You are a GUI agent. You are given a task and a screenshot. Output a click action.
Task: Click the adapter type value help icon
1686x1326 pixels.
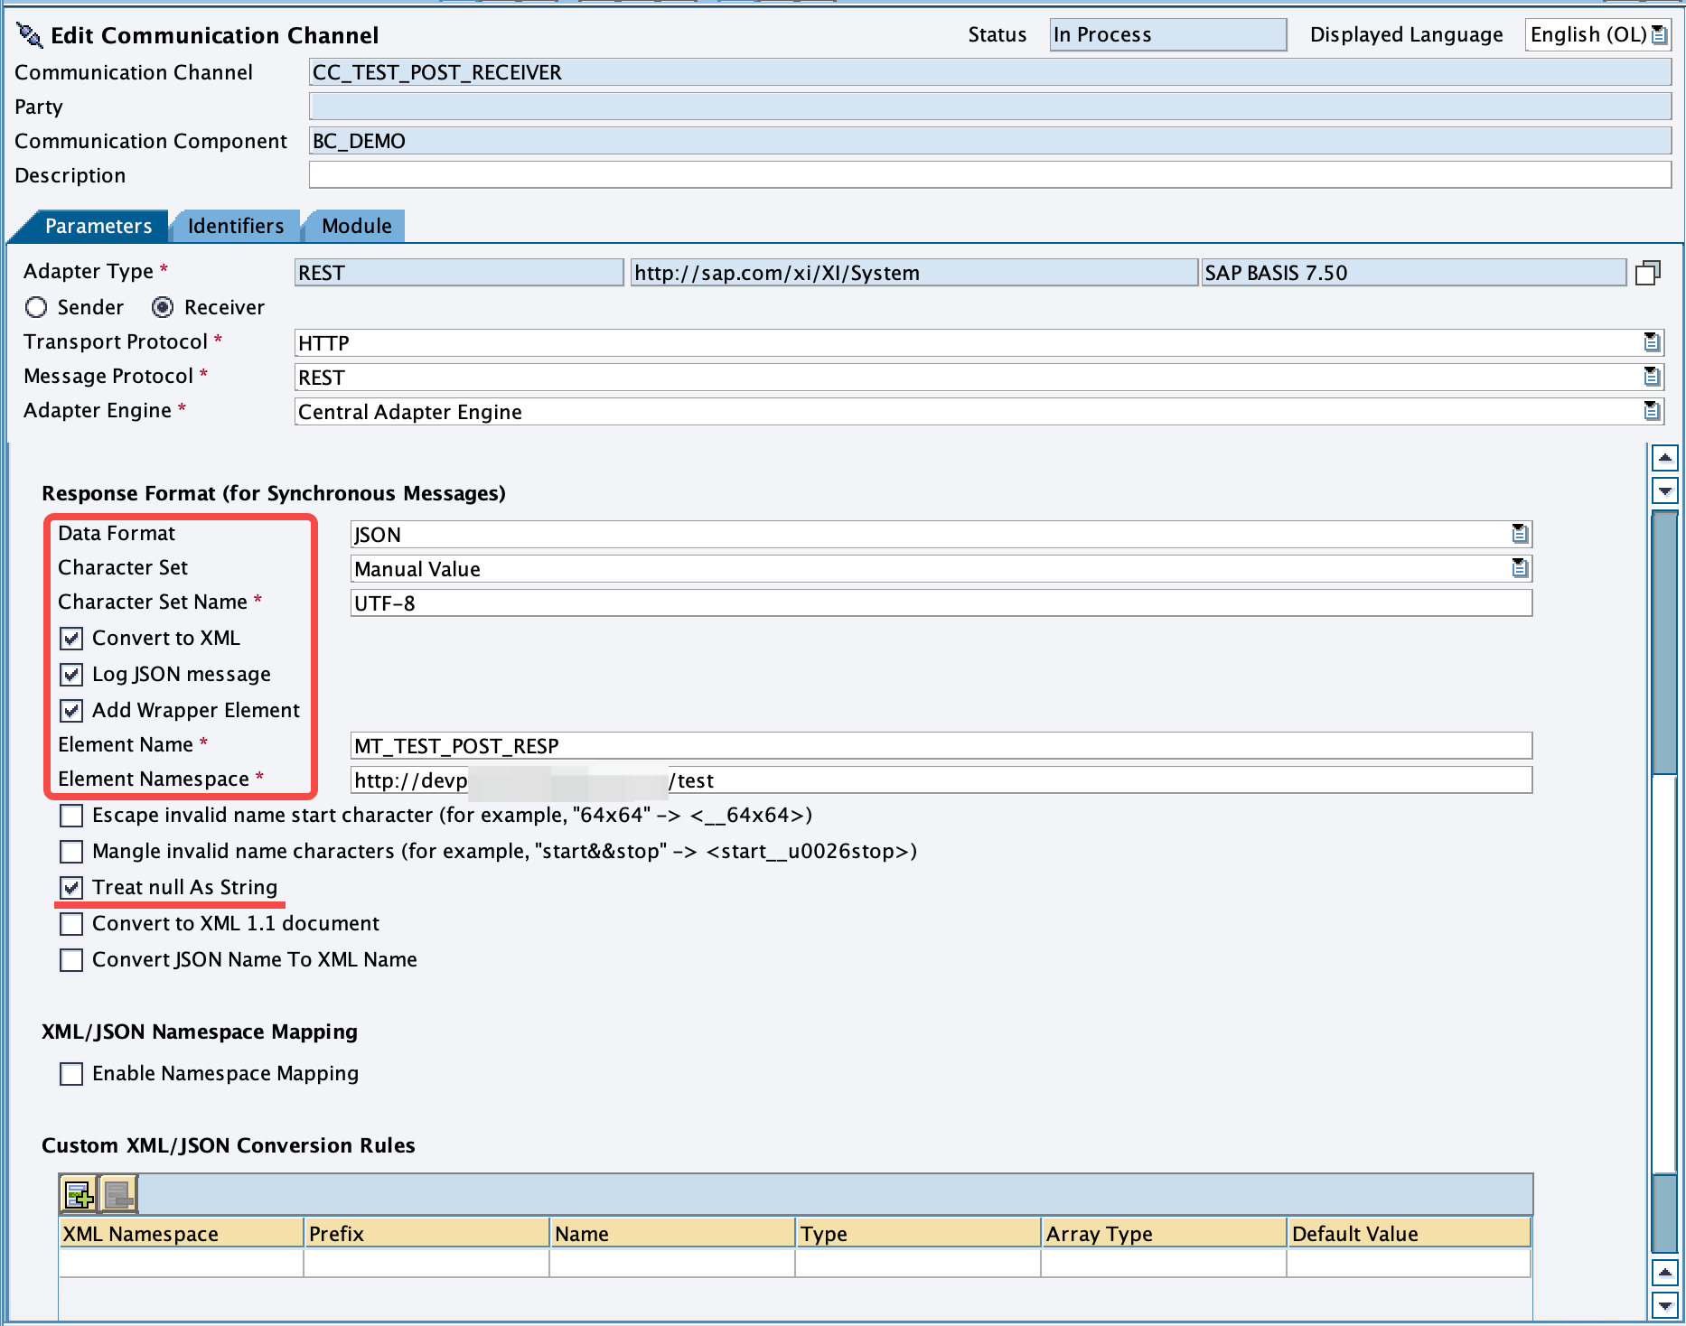[1648, 273]
